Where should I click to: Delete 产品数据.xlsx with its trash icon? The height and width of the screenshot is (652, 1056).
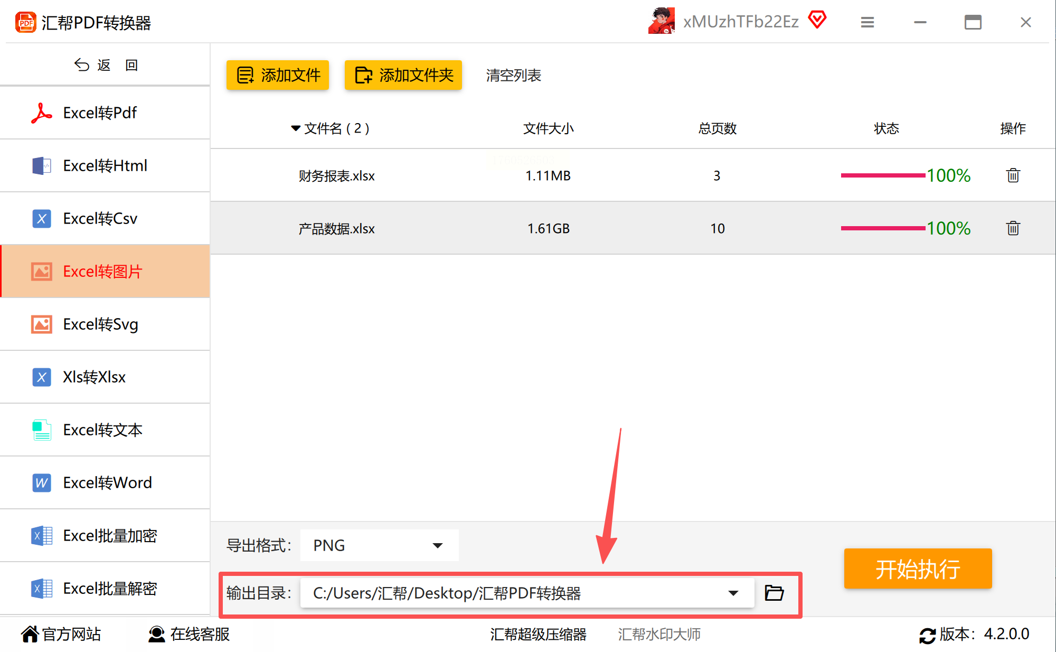pos(1013,228)
